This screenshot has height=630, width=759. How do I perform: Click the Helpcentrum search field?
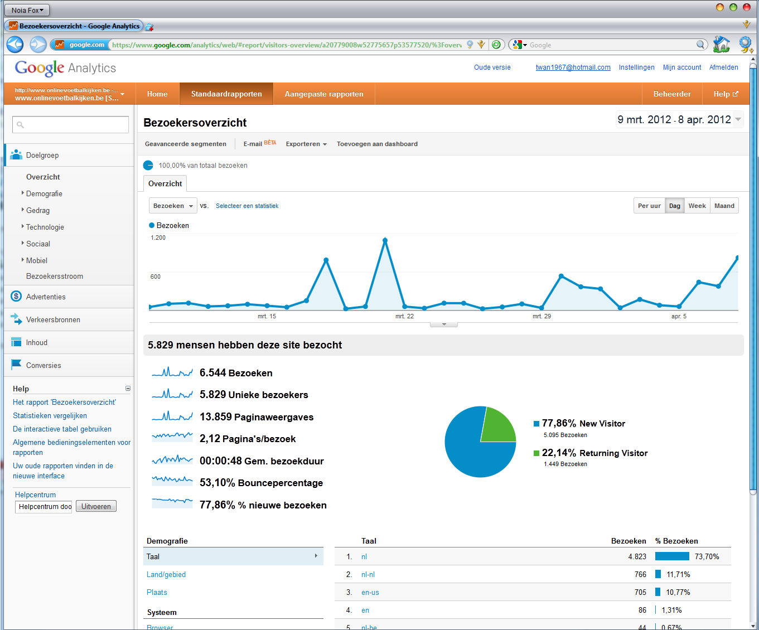click(43, 506)
